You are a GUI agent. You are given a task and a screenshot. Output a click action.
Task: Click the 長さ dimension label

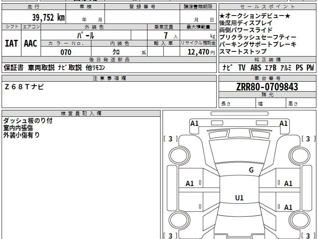226,104
